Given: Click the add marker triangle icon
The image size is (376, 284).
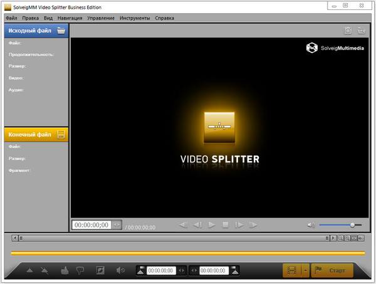Looking at the screenshot, I should (x=29, y=271).
